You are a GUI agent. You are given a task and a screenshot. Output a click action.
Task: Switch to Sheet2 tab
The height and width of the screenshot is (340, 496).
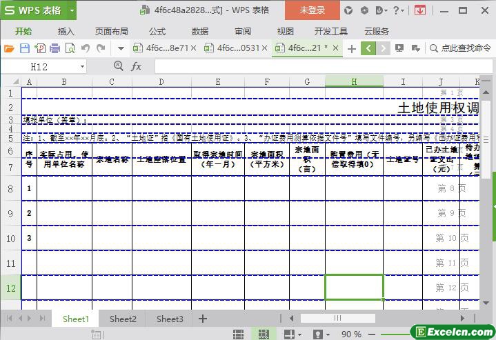point(123,319)
